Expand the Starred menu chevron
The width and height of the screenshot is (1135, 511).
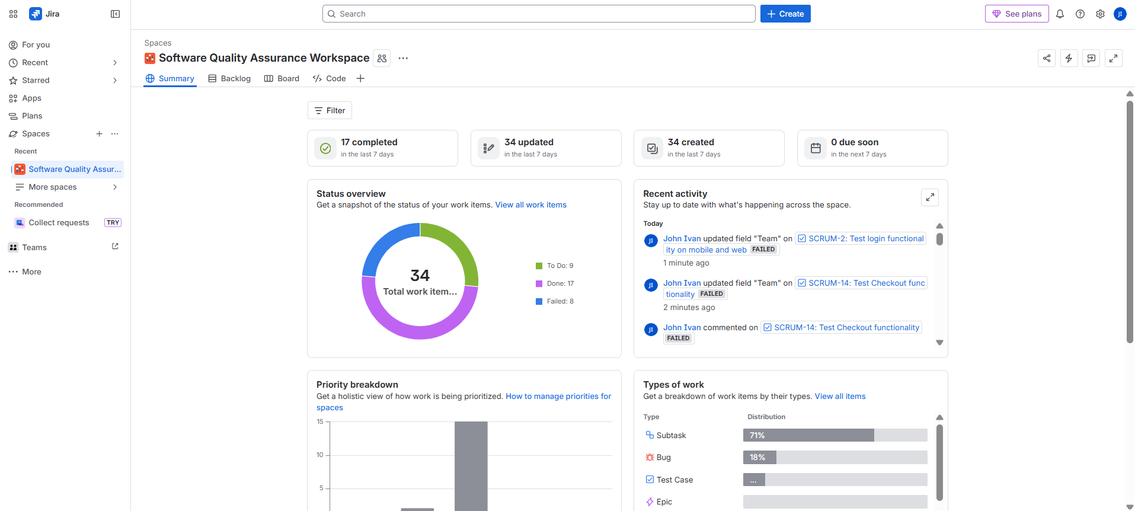click(115, 81)
